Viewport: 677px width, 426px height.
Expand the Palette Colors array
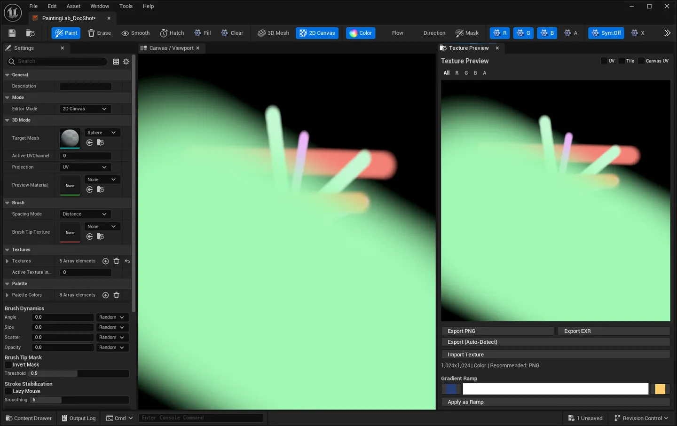point(7,295)
